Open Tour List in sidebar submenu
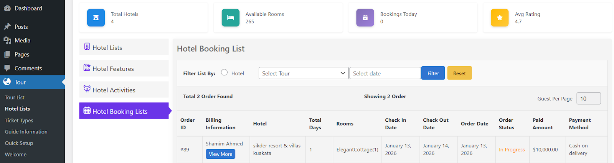 pyautogui.click(x=15, y=98)
